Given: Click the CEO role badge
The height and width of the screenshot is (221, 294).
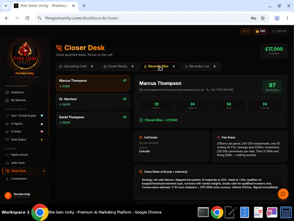Looking at the screenshot, I should pos(260,31).
